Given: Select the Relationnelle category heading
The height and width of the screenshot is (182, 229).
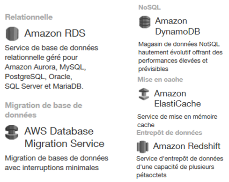Looking at the screenshot, I should 29,17.
